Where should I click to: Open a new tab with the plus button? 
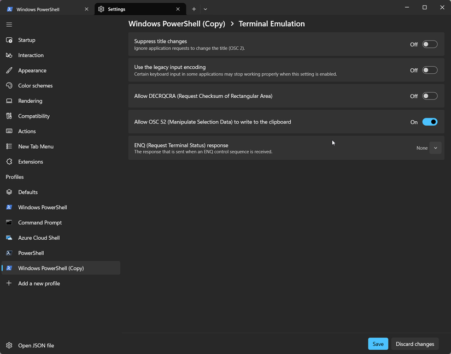(x=194, y=9)
